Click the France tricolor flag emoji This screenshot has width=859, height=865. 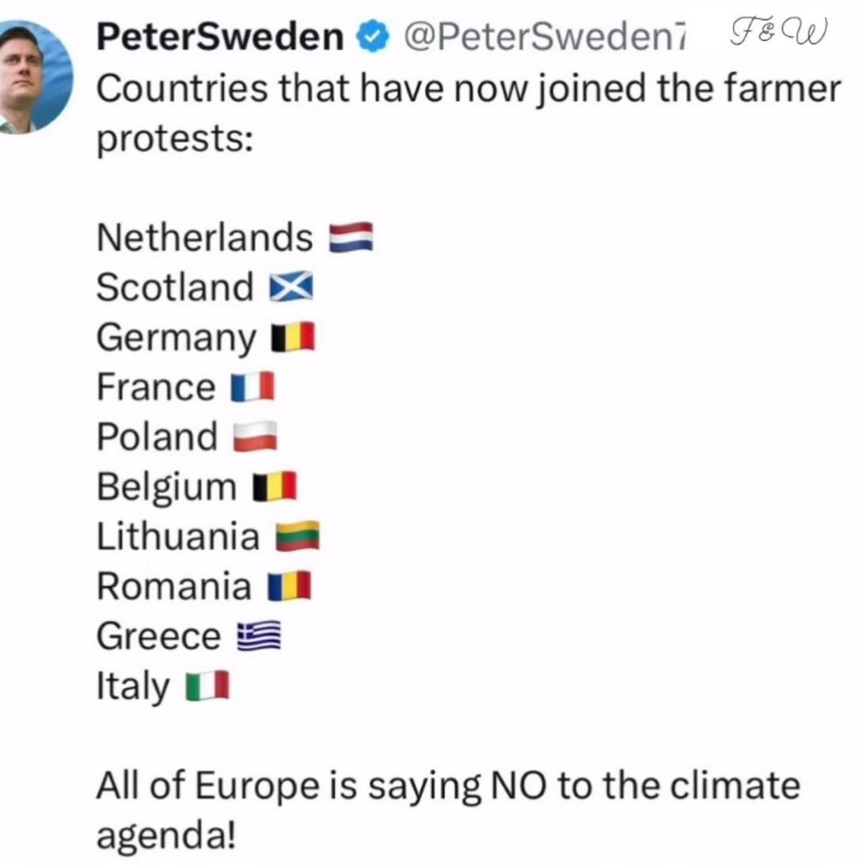[253, 388]
